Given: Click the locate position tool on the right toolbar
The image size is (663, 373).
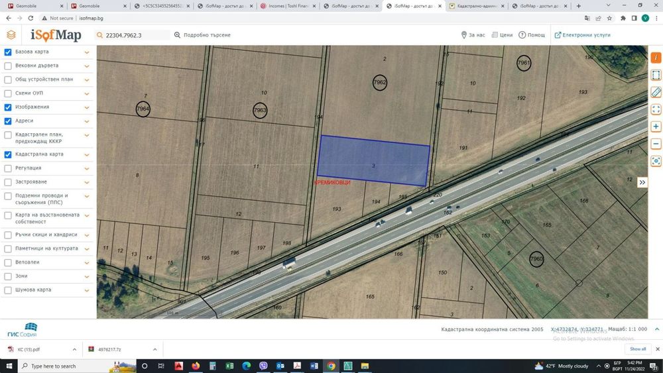Looking at the screenshot, I should [656, 161].
